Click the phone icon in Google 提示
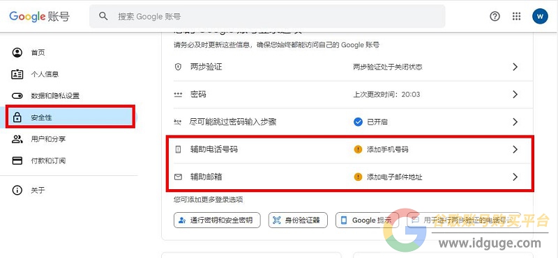 [x=344, y=220]
